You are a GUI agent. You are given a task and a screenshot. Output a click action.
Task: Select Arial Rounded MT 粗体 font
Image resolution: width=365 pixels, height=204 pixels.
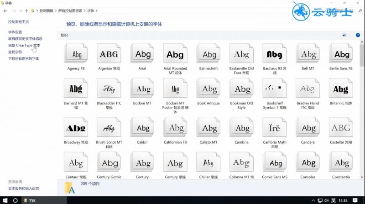[175, 53]
